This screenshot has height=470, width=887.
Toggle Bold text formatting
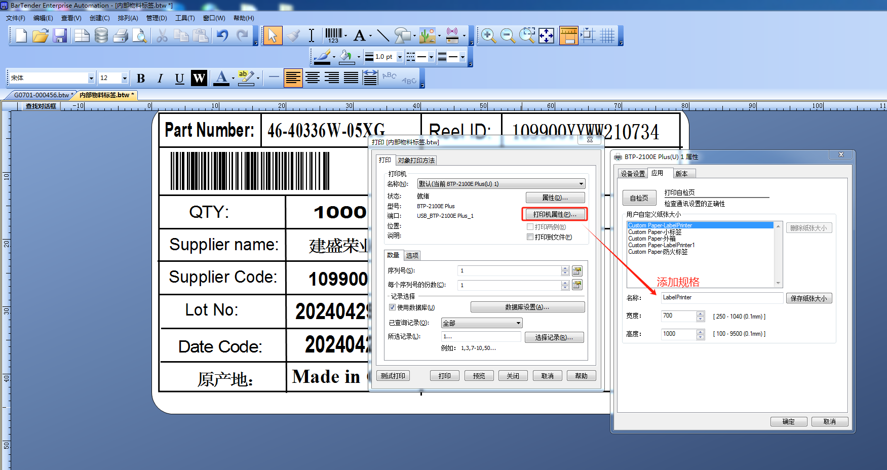point(141,78)
